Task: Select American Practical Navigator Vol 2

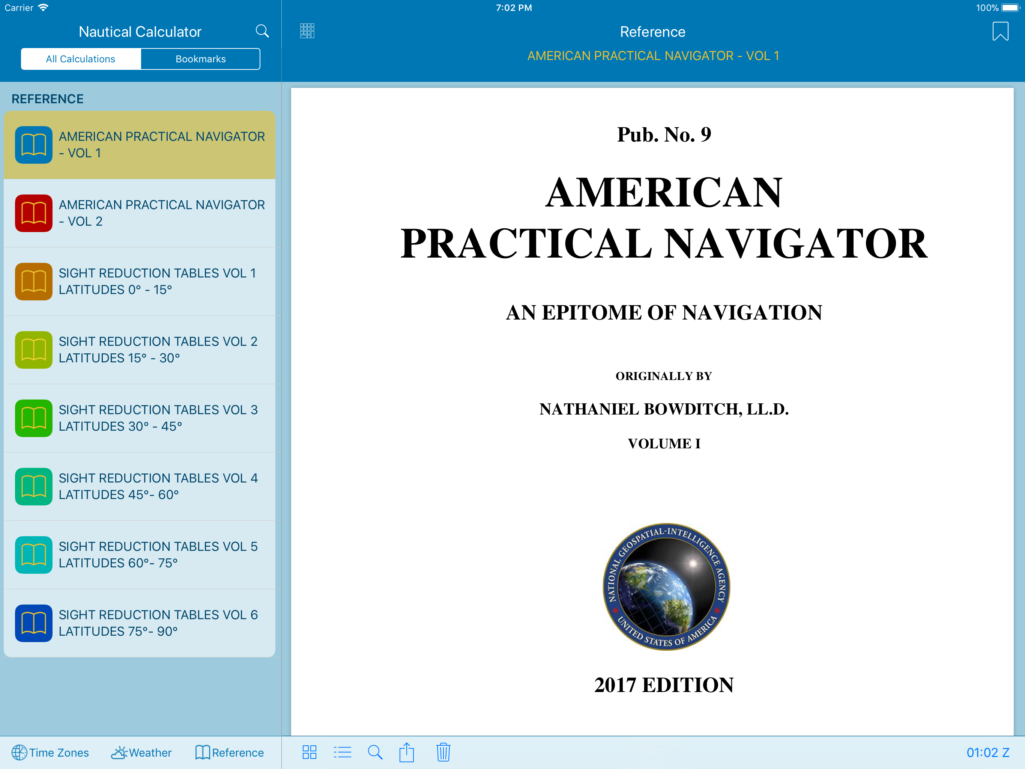Action: pyautogui.click(x=139, y=213)
